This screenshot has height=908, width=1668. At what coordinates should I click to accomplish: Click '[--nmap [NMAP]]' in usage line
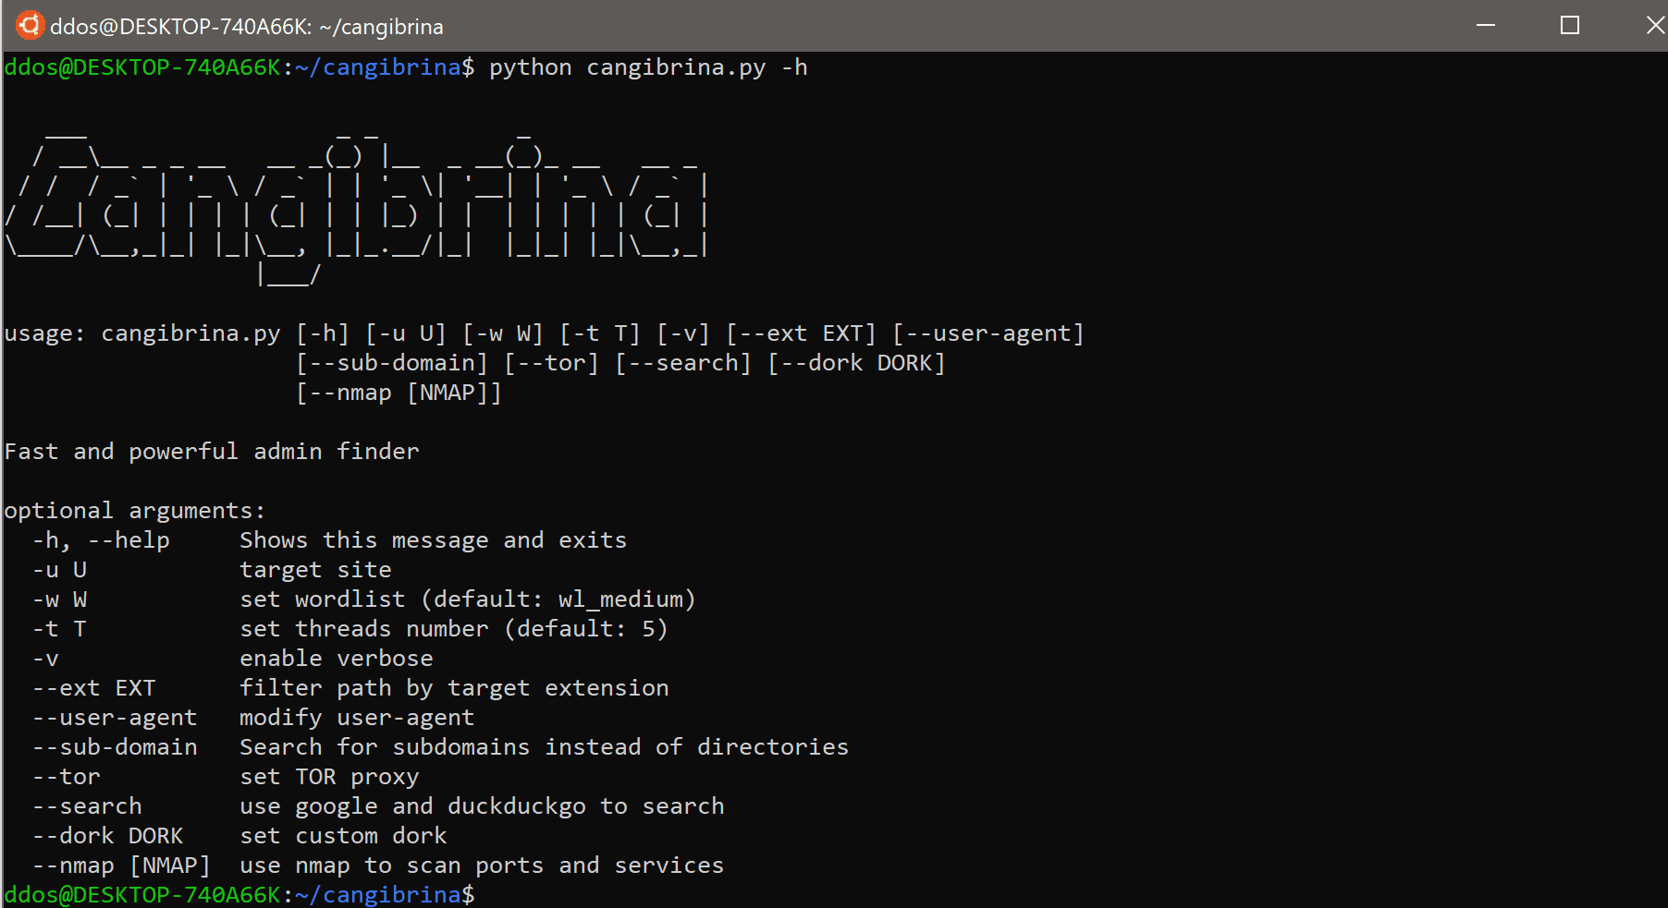399,393
